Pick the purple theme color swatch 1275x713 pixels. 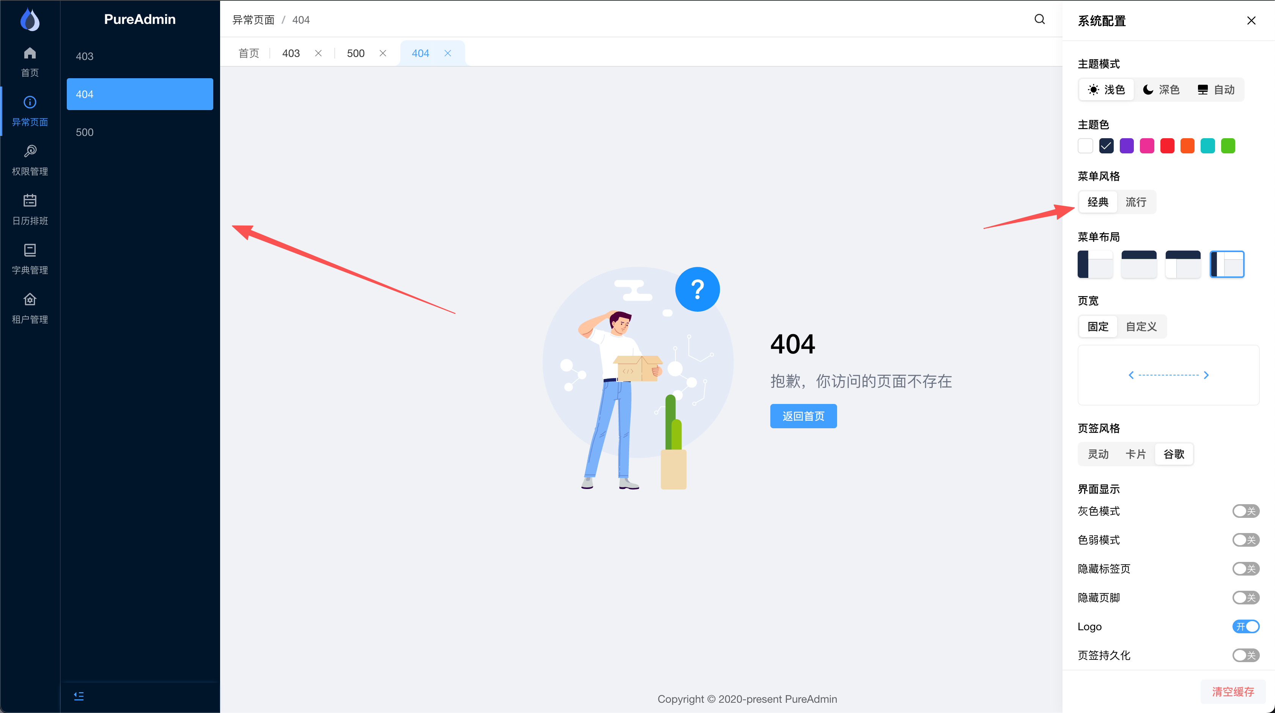click(x=1127, y=146)
